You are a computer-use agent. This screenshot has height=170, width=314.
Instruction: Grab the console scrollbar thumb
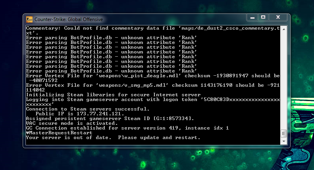283,134
